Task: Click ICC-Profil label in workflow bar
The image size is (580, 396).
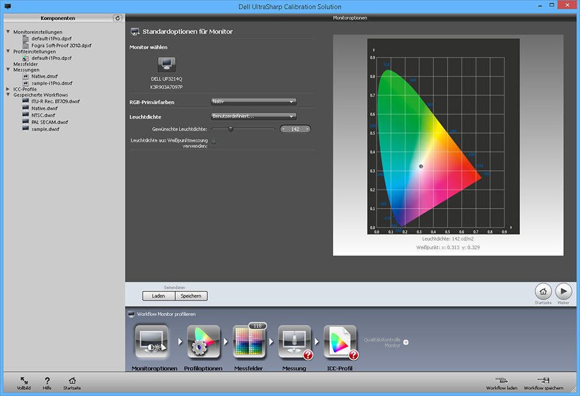Action: [x=340, y=368]
